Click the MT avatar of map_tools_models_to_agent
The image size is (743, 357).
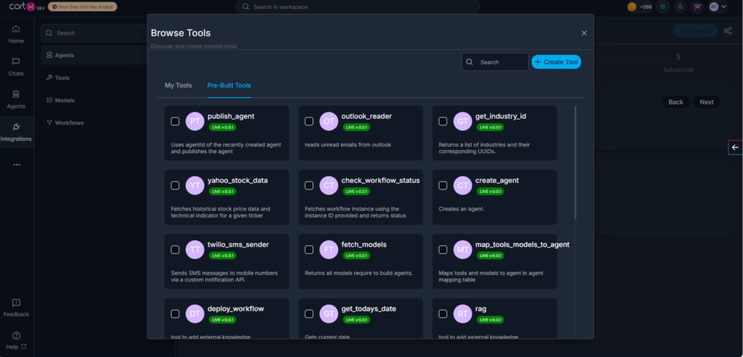pos(462,250)
